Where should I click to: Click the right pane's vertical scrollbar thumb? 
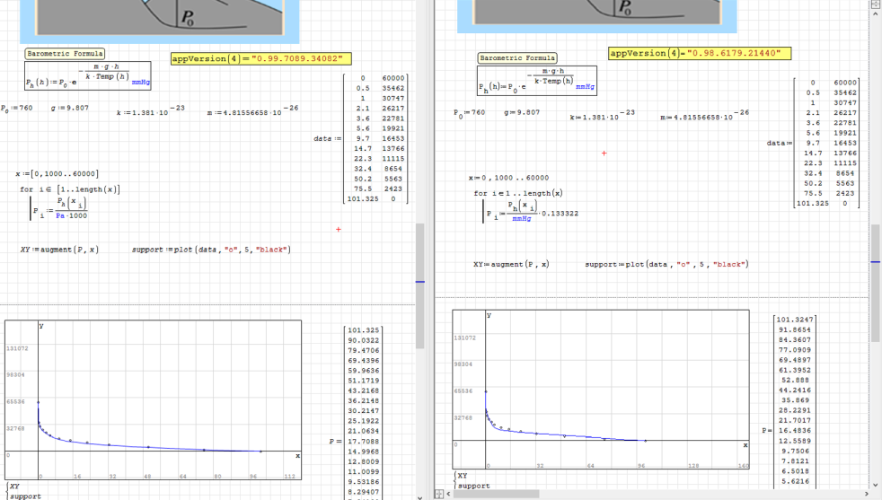click(876, 283)
